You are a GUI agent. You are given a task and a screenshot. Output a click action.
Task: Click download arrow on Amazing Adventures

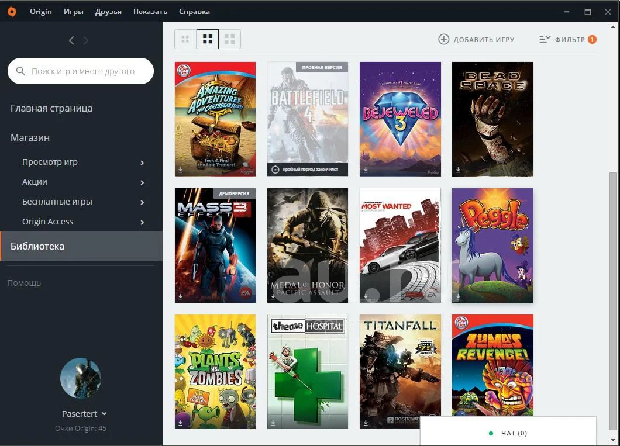180,170
